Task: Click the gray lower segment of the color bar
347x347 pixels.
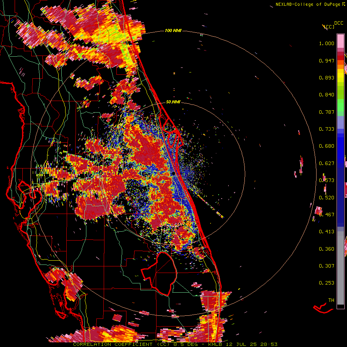Action: (x=340, y=268)
